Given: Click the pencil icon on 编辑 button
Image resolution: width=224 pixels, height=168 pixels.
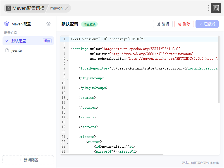Looking at the screenshot, I should tap(158, 24).
